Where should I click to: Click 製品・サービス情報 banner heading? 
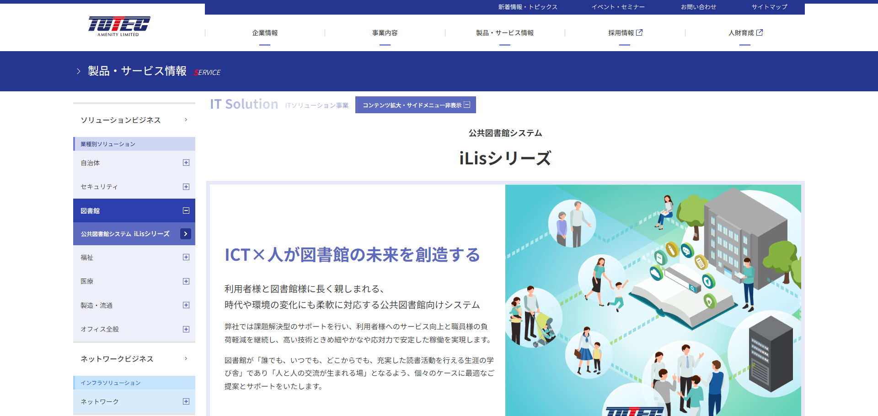[x=137, y=71]
